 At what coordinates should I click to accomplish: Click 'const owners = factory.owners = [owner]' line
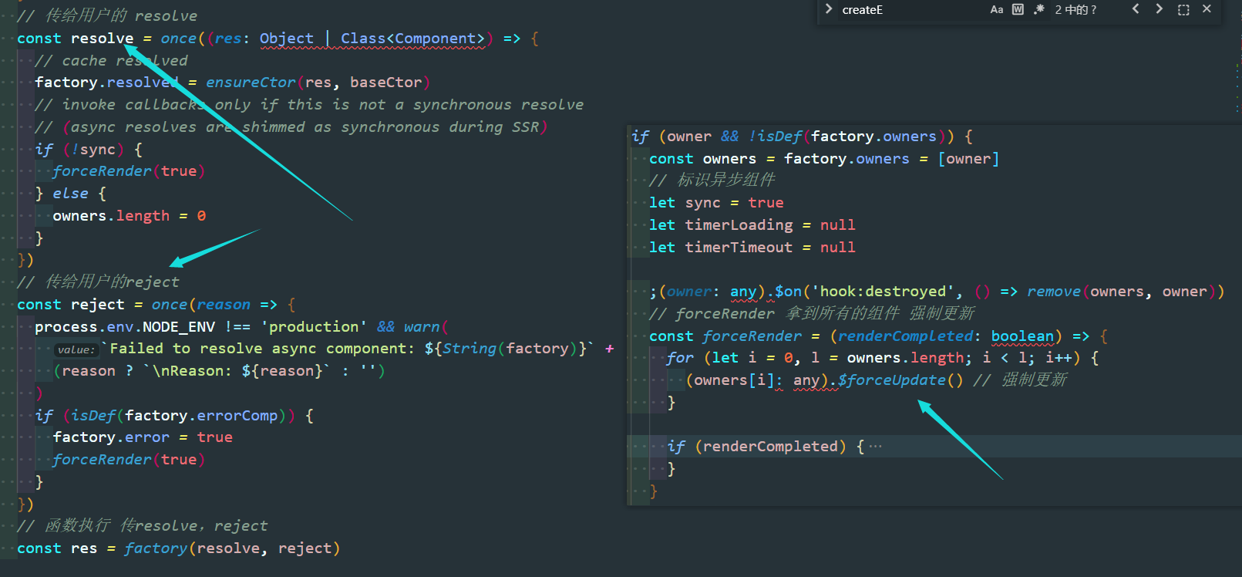824,159
